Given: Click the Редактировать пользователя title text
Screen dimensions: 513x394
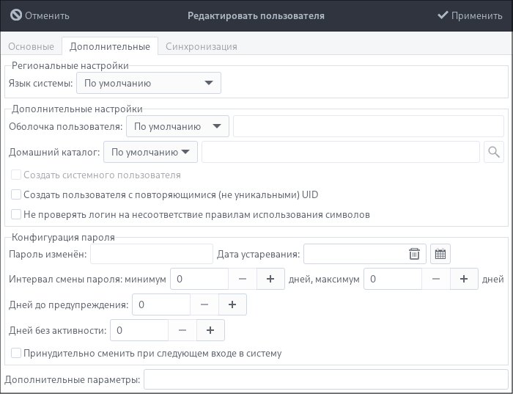Looking at the screenshot, I should tap(256, 15).
